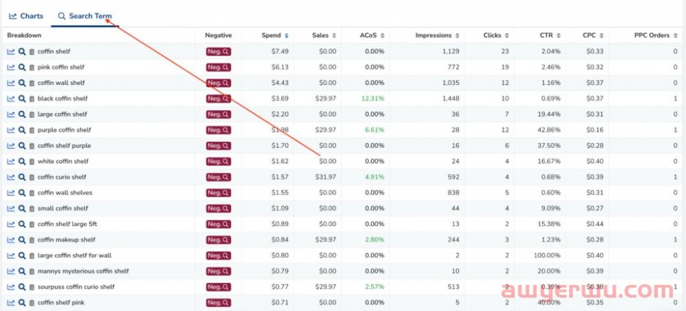Screen dimensions: 686x311
Task: Select the Search Term tab
Action: click(x=85, y=16)
